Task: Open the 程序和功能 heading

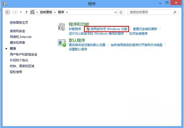Action: click(x=79, y=24)
